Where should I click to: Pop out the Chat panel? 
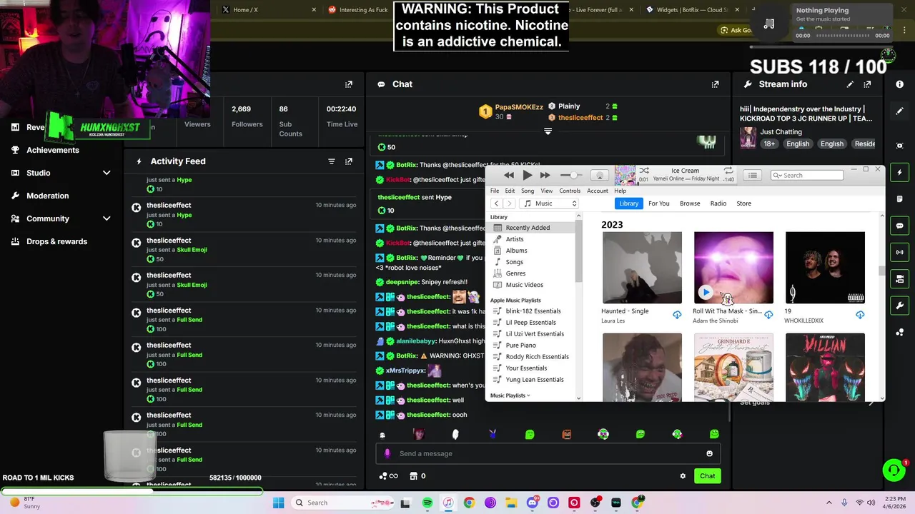click(715, 84)
